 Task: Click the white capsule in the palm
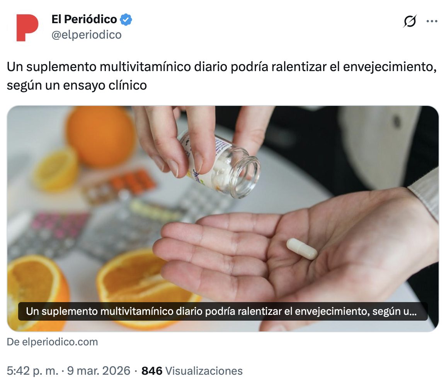click(x=302, y=249)
